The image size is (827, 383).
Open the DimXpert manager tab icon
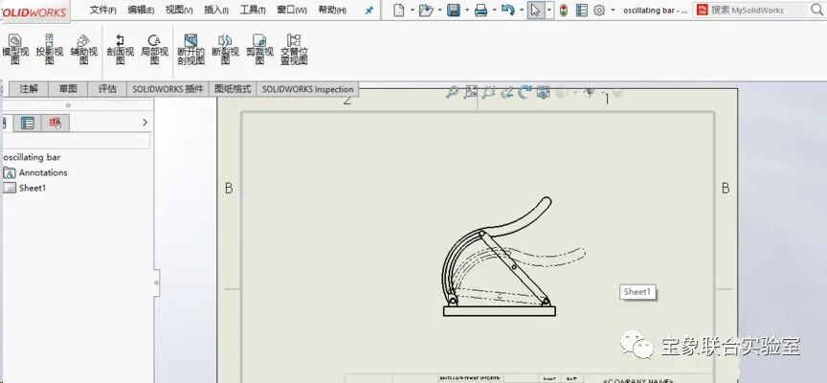(56, 124)
